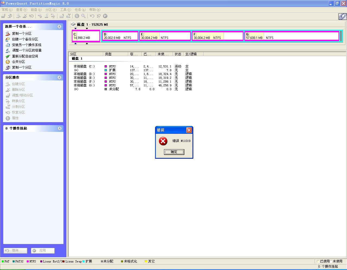The width and height of the screenshot is (347, 270).
Task: Click the 应用 button in the sidebar
Action: coord(43,251)
